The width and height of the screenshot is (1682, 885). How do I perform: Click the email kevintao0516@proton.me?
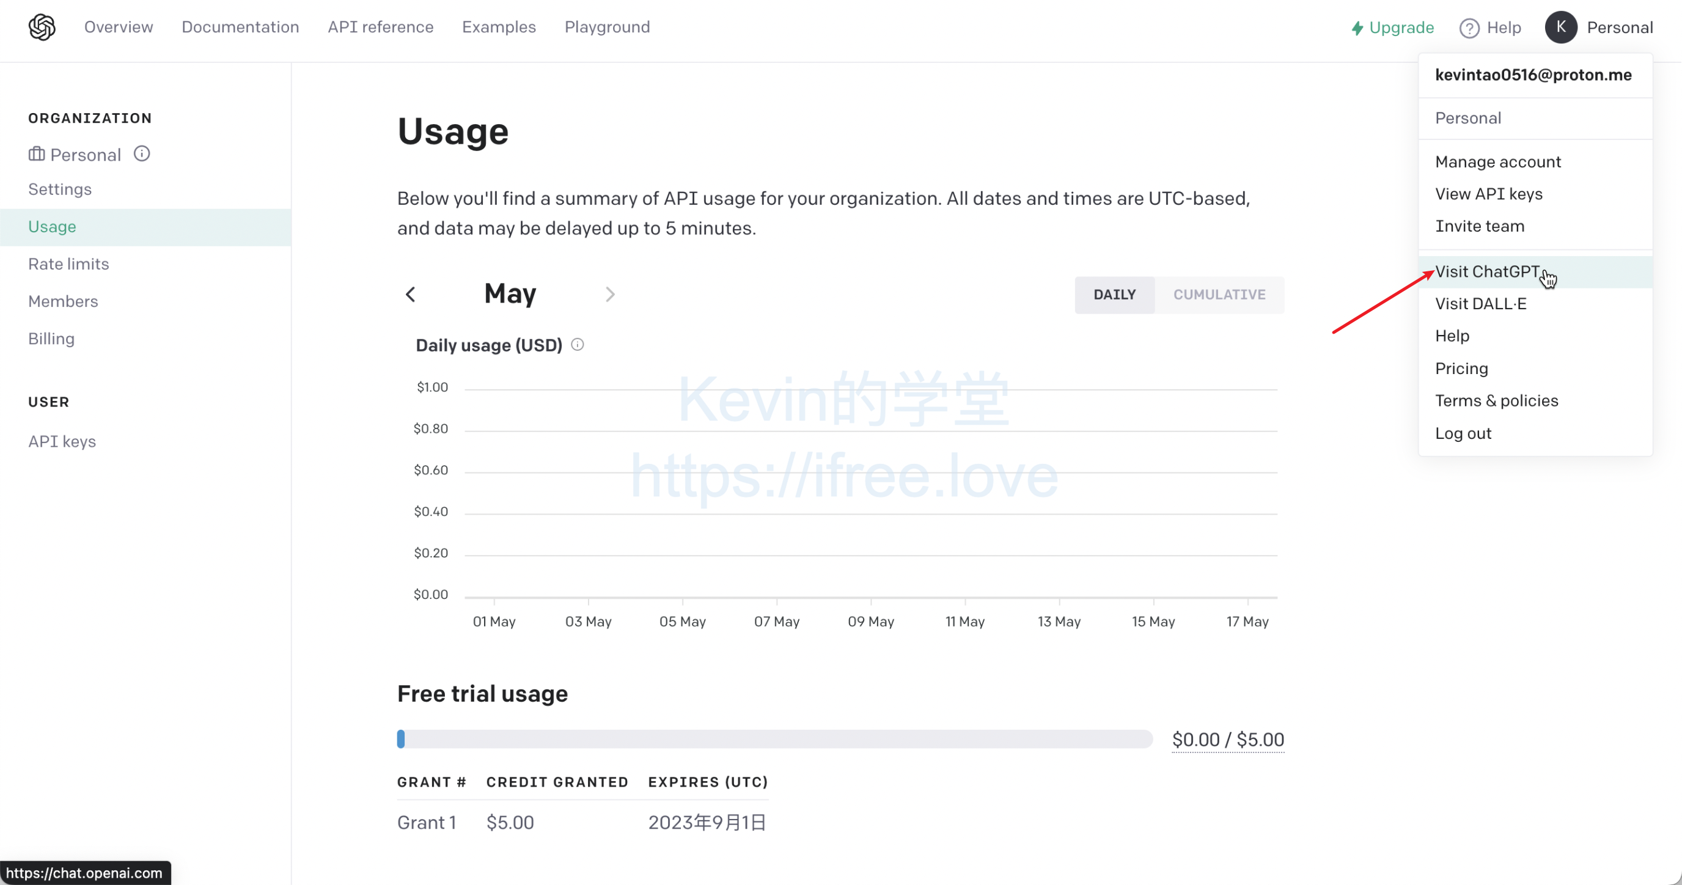(x=1533, y=75)
